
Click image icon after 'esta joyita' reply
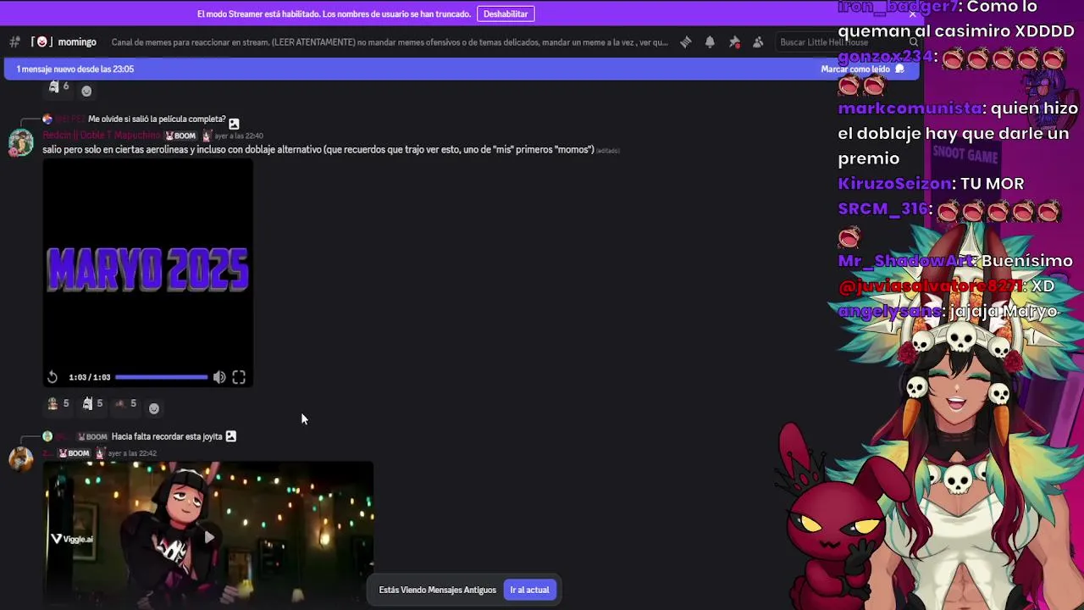(x=230, y=436)
